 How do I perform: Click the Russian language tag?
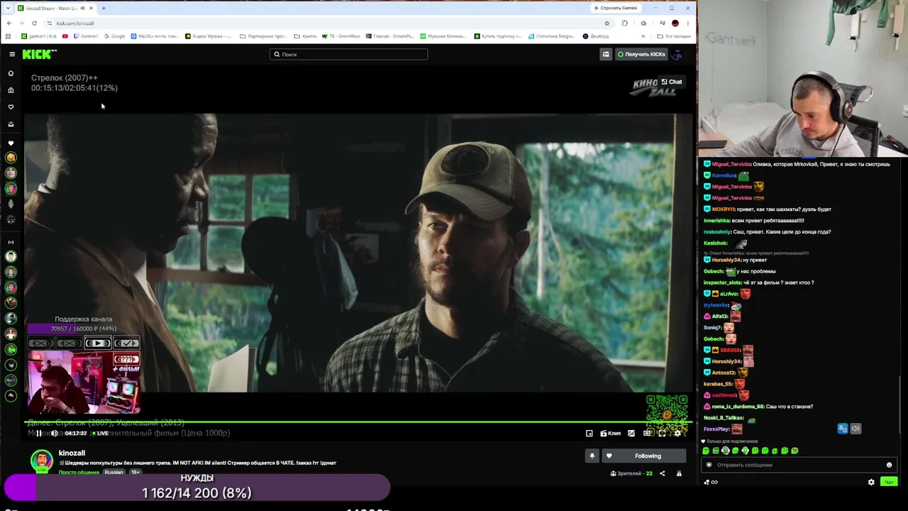pyautogui.click(x=113, y=472)
